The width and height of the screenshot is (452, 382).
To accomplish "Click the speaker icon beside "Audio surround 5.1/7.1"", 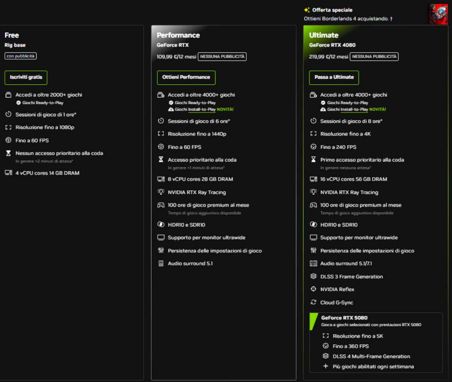I will coord(313,263).
